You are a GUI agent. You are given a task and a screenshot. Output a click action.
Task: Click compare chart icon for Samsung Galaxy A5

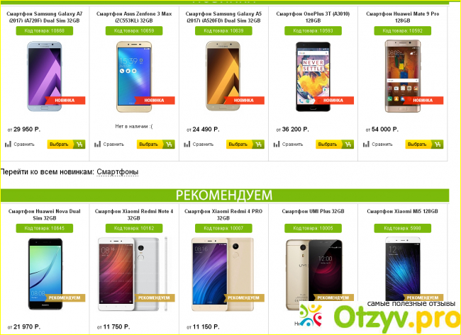tap(187, 144)
